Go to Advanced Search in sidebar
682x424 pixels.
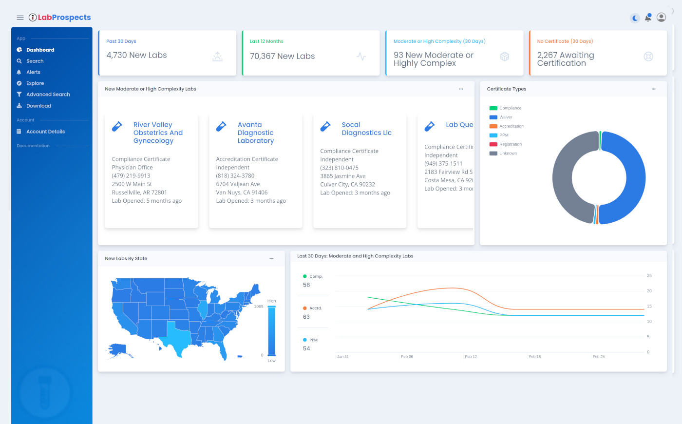[x=48, y=95]
